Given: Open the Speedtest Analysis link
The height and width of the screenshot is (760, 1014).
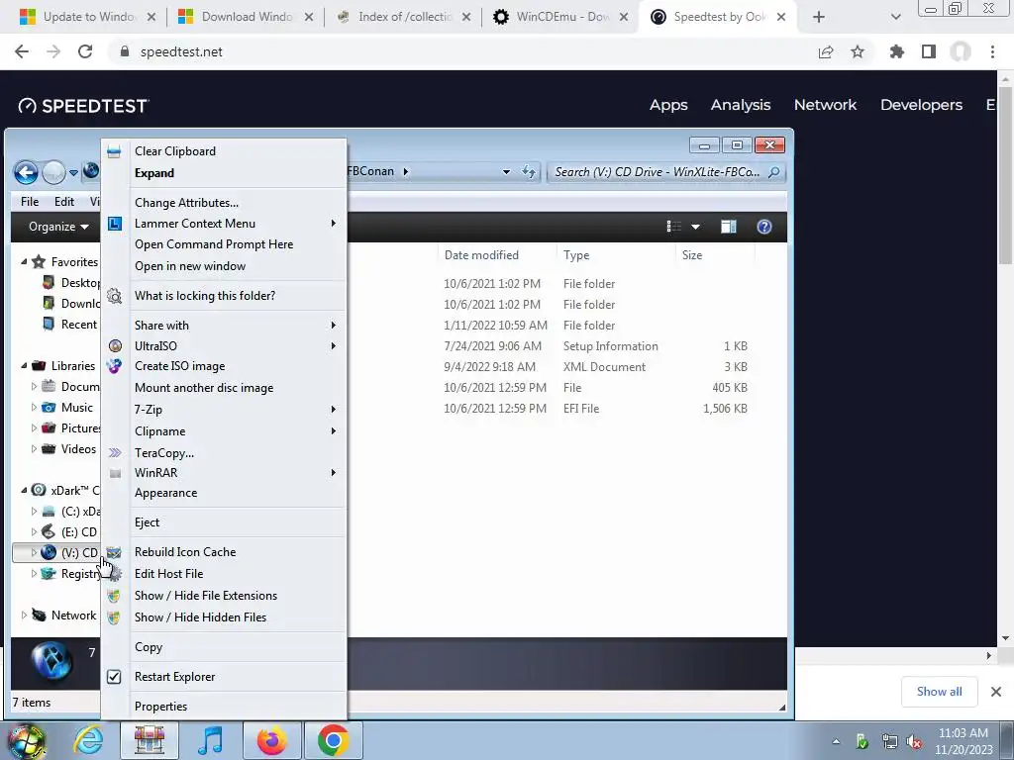Looking at the screenshot, I should (741, 105).
